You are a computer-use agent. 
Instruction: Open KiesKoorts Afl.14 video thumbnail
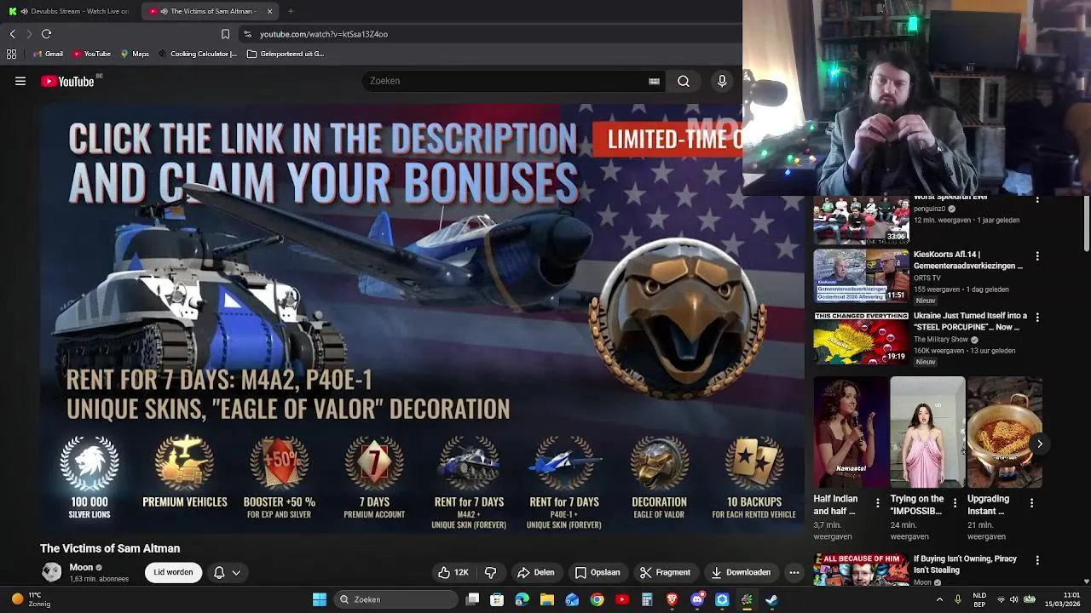point(861,276)
